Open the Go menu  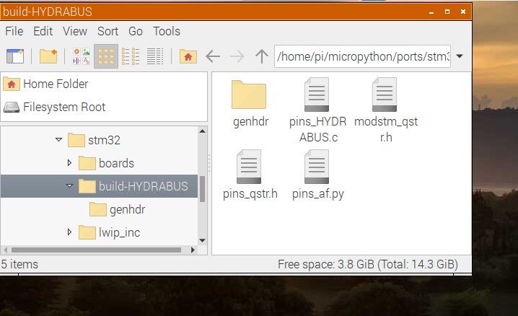pos(136,31)
